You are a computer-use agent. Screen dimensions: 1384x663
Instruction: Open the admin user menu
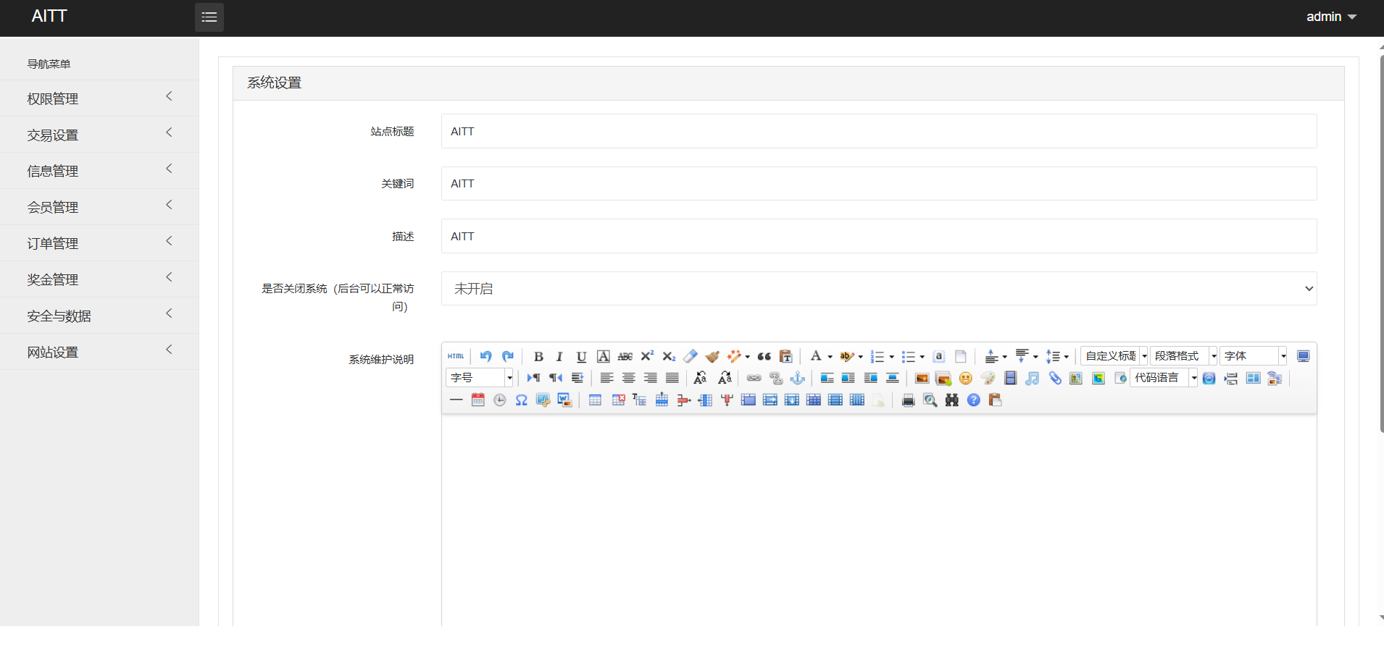(1330, 17)
